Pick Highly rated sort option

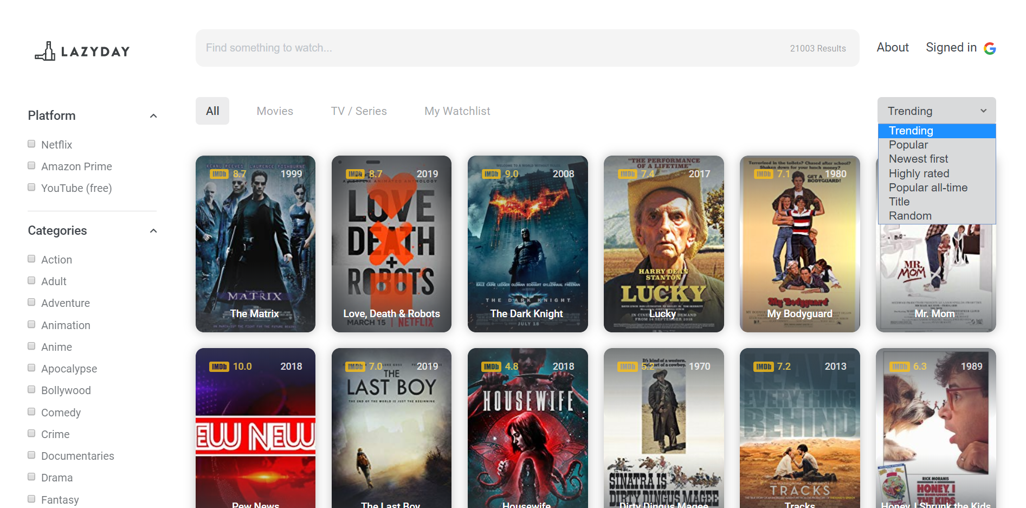point(937,173)
